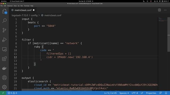Split the editor to the right
The width and height of the screenshot is (170, 95).
pyautogui.click(x=159, y=10)
